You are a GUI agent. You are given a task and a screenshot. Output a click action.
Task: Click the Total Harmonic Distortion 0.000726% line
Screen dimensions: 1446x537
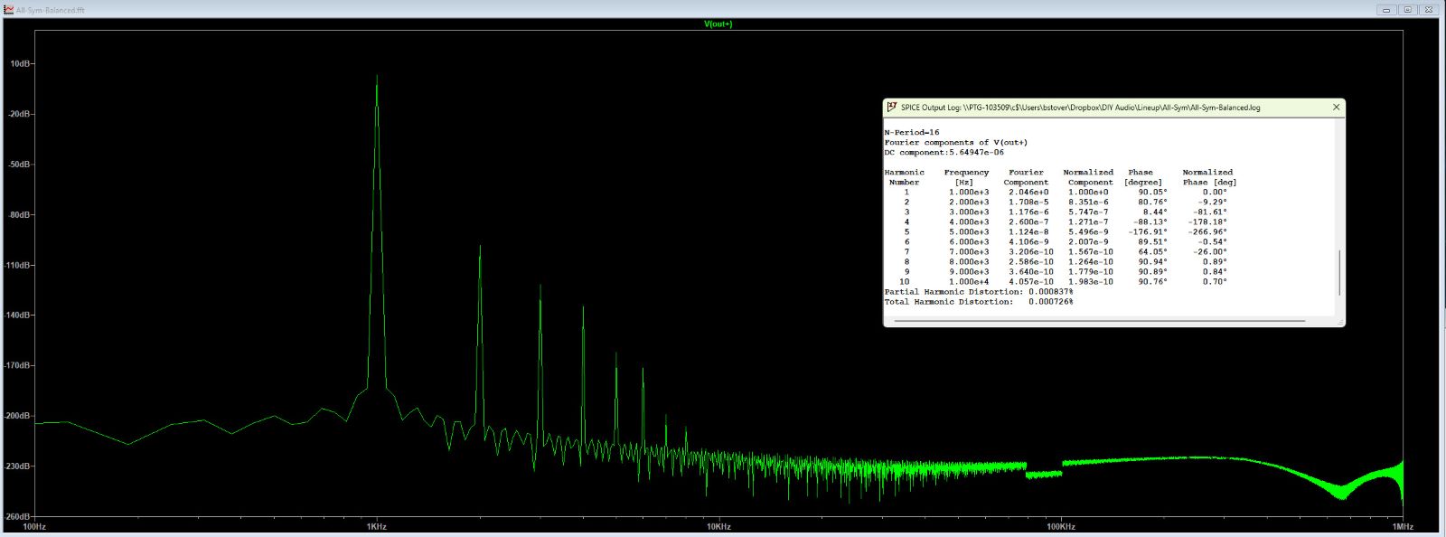tap(979, 302)
